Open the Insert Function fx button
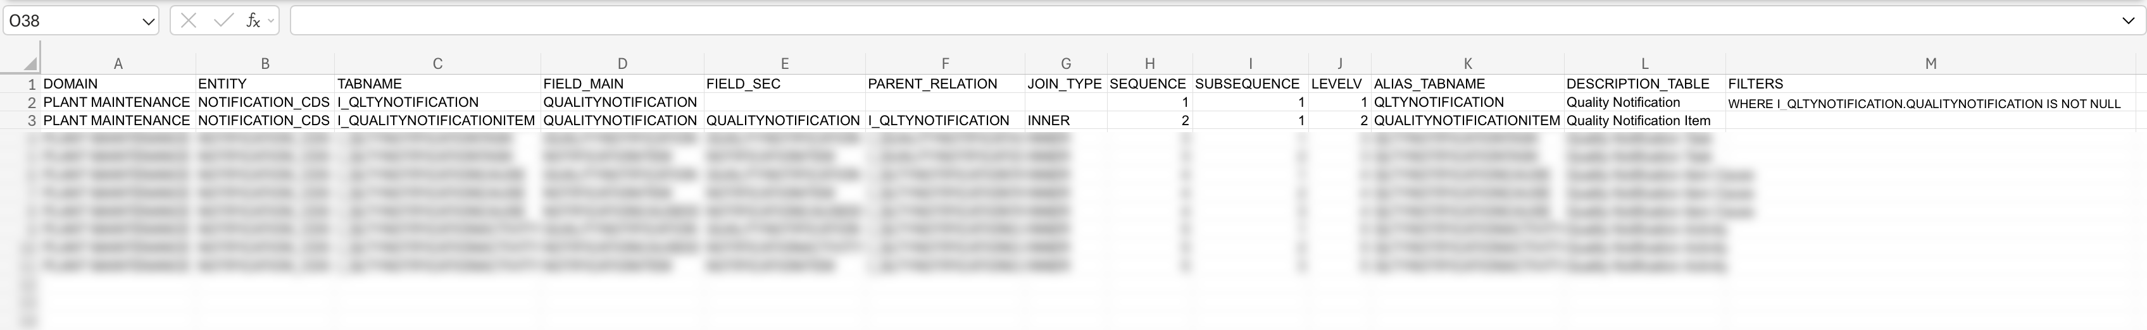This screenshot has width=2147, height=330. [x=253, y=21]
